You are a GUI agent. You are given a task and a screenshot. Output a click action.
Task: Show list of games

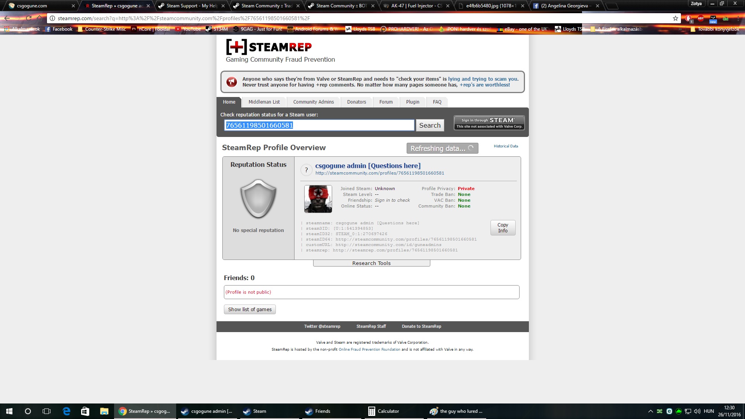pos(249,309)
